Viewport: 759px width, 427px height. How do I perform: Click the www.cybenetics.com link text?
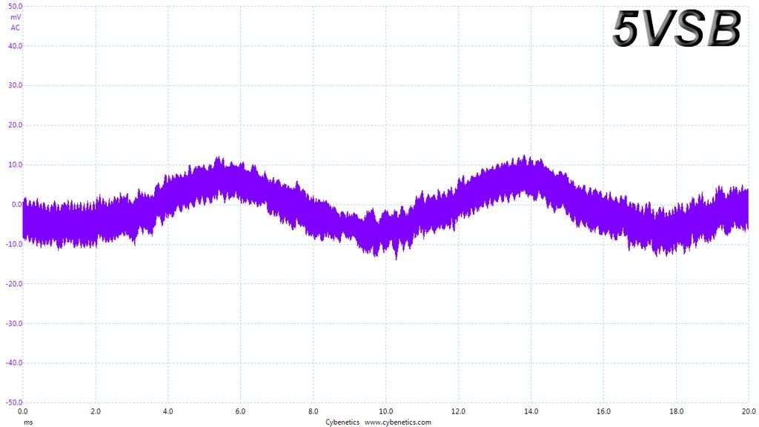397,422
